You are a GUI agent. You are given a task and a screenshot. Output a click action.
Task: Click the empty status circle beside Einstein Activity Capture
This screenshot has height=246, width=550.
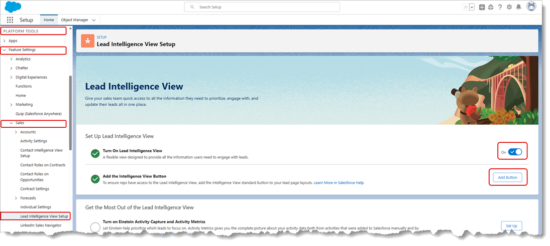(x=95, y=227)
